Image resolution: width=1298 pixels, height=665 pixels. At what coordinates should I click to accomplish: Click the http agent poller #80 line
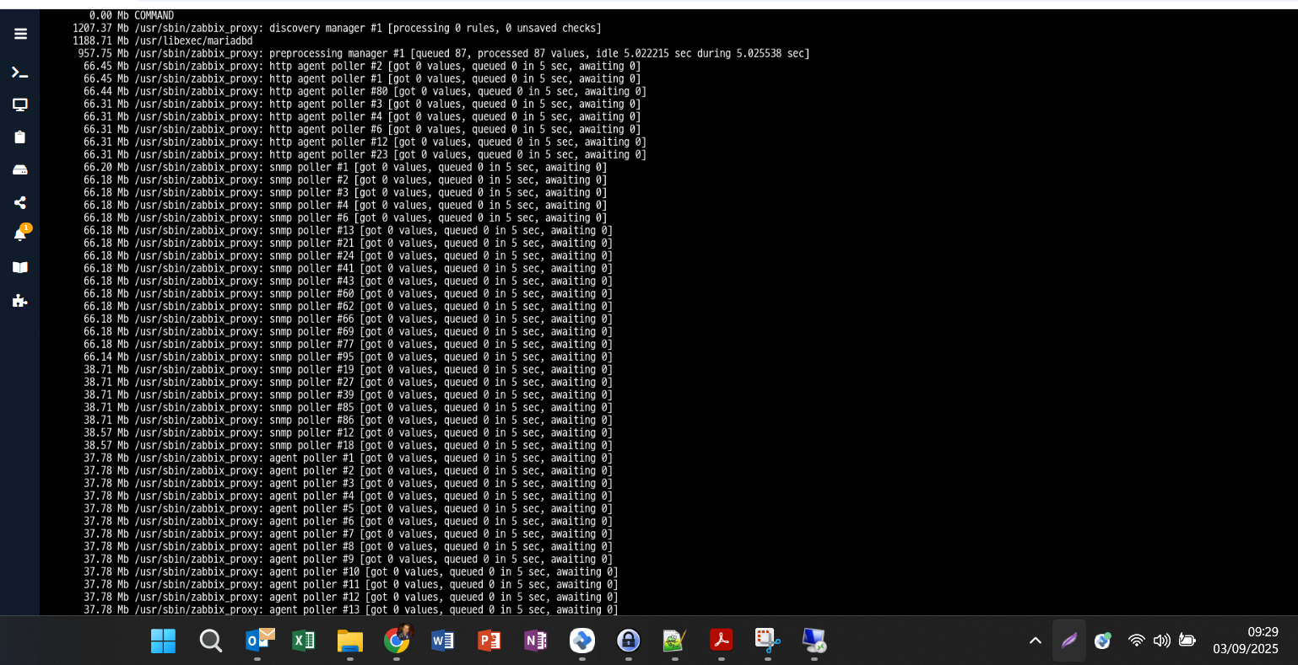[x=365, y=91]
